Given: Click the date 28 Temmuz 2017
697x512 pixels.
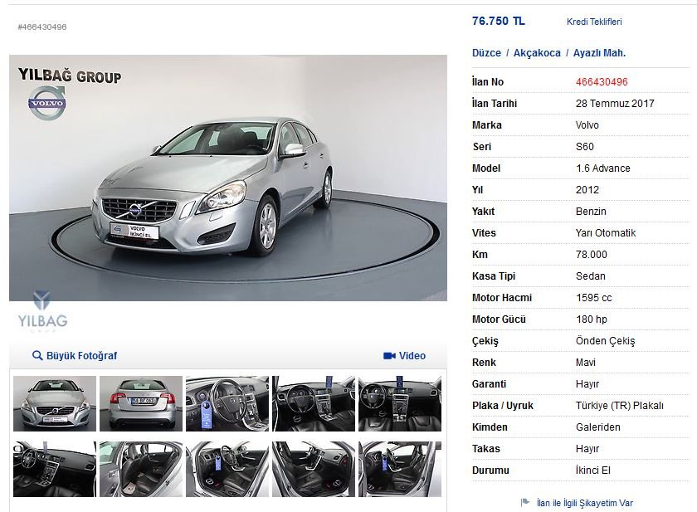Looking at the screenshot, I should click(x=615, y=104).
